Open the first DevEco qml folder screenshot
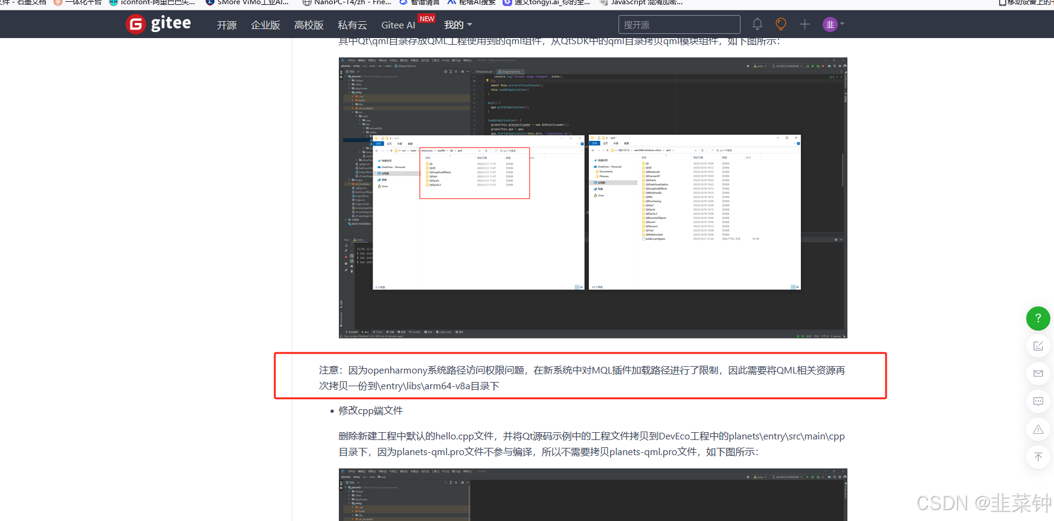 (593, 198)
